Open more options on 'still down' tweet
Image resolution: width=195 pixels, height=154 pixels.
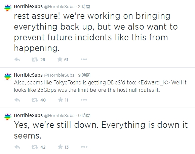[84, 147]
